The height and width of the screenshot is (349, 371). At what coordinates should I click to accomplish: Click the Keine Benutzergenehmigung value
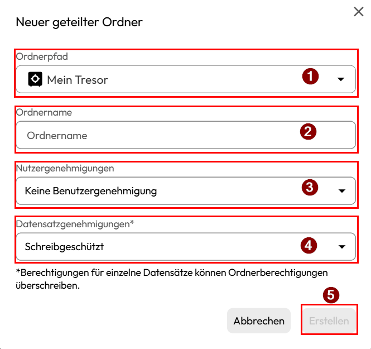tap(91, 191)
